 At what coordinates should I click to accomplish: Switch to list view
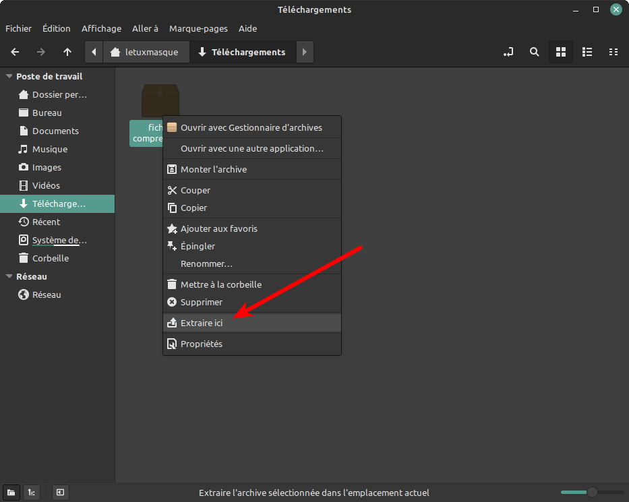tap(587, 52)
